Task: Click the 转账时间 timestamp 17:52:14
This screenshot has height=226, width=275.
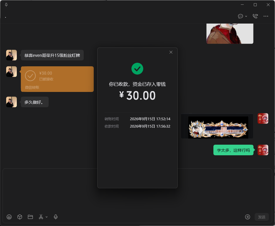Action: 150,119
